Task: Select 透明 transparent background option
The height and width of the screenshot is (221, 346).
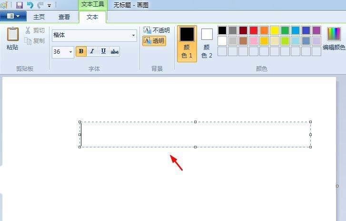Action: point(154,41)
